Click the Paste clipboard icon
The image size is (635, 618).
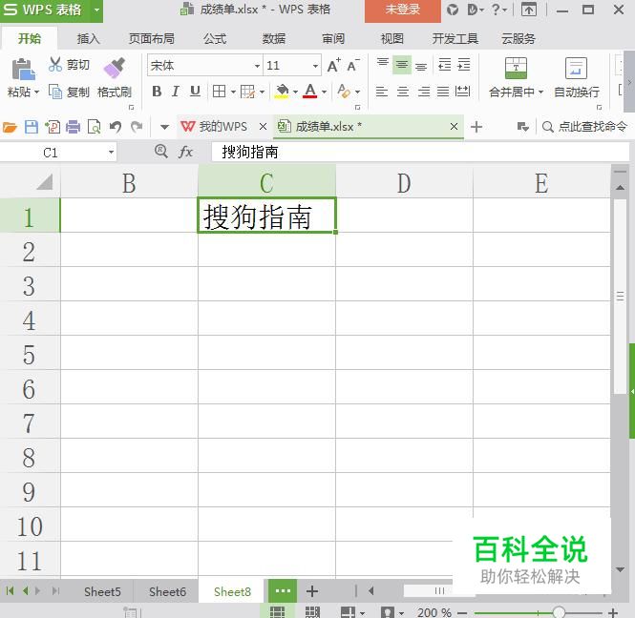click(23, 70)
